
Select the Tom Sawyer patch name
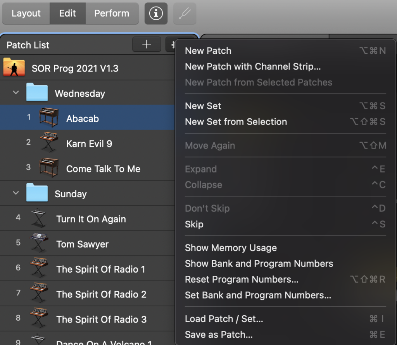(x=82, y=244)
